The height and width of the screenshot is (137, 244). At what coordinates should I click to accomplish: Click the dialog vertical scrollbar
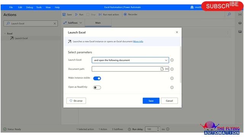pos(180,64)
